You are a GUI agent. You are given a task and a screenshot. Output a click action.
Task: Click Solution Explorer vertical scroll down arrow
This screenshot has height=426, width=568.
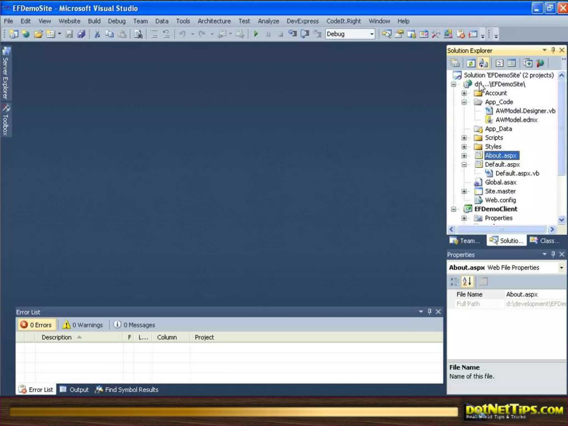[562, 220]
